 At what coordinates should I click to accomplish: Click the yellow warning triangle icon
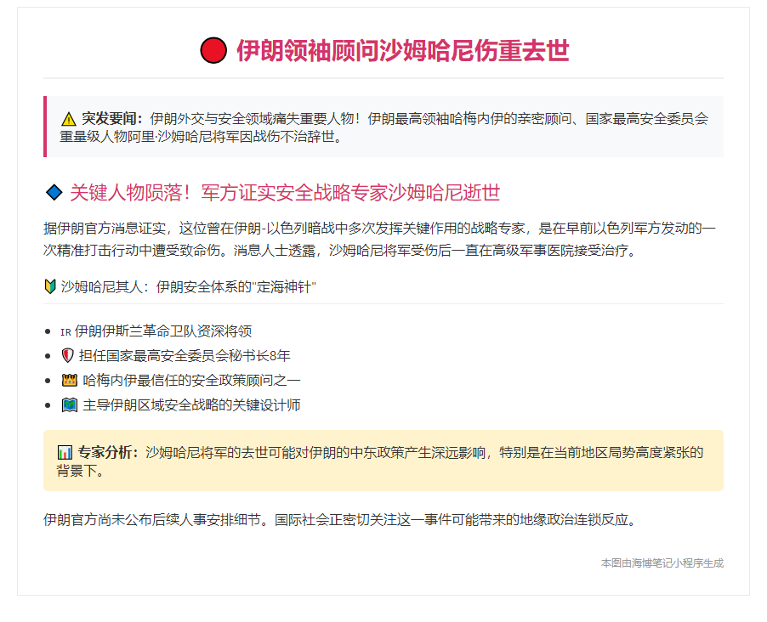69,119
